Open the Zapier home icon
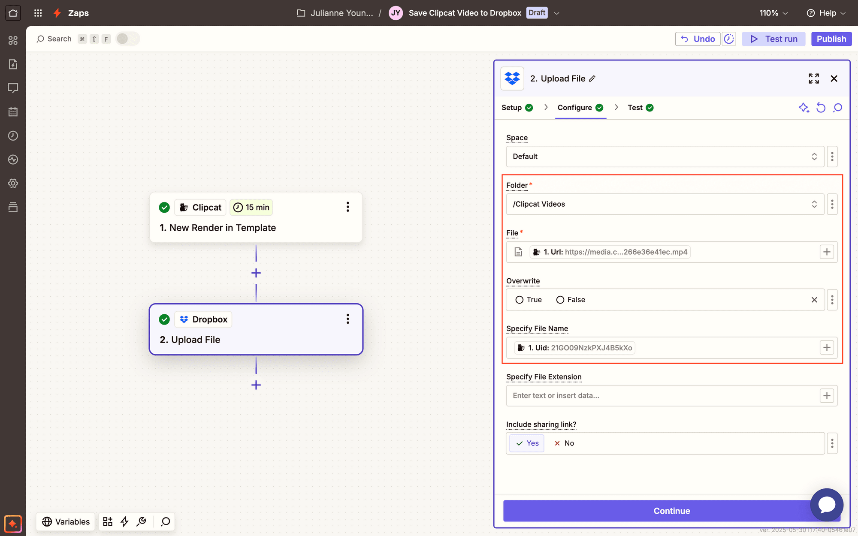The height and width of the screenshot is (536, 858). click(x=13, y=13)
